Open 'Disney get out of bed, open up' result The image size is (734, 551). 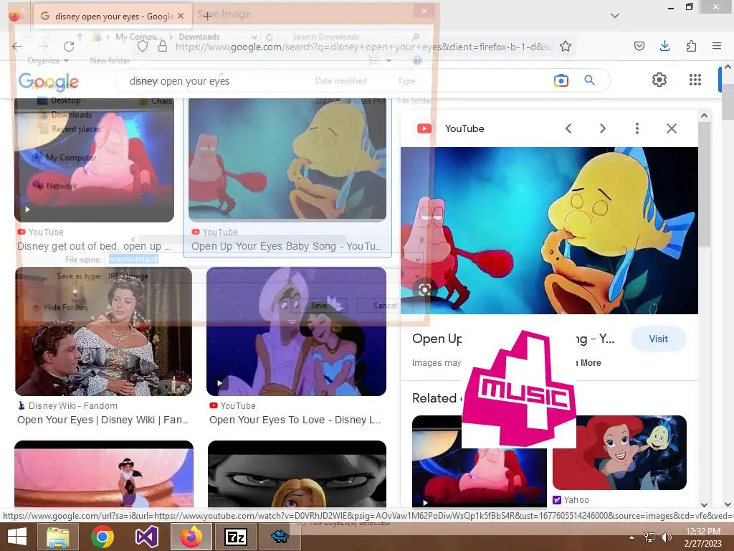click(x=94, y=247)
